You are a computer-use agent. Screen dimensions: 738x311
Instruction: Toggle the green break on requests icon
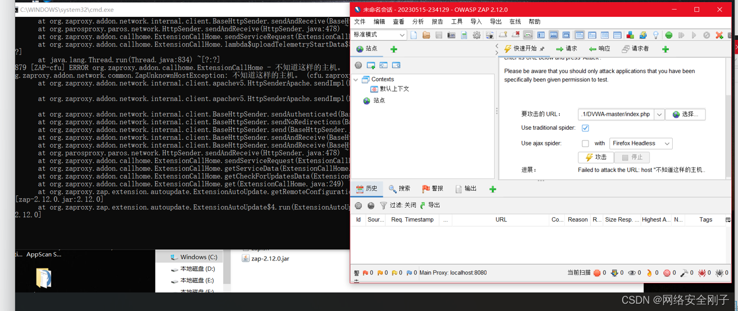coord(669,35)
